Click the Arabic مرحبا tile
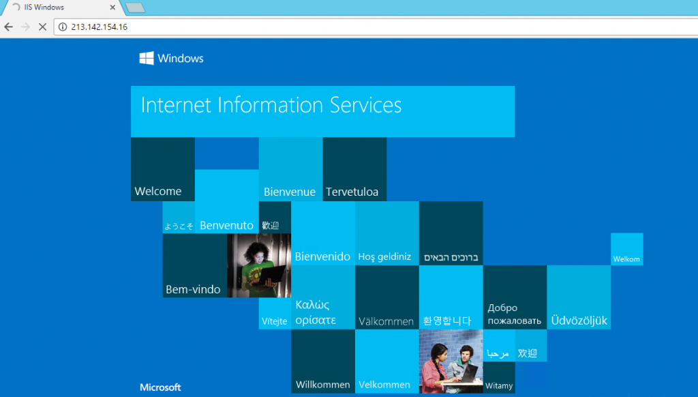The image size is (698, 397). [x=499, y=345]
